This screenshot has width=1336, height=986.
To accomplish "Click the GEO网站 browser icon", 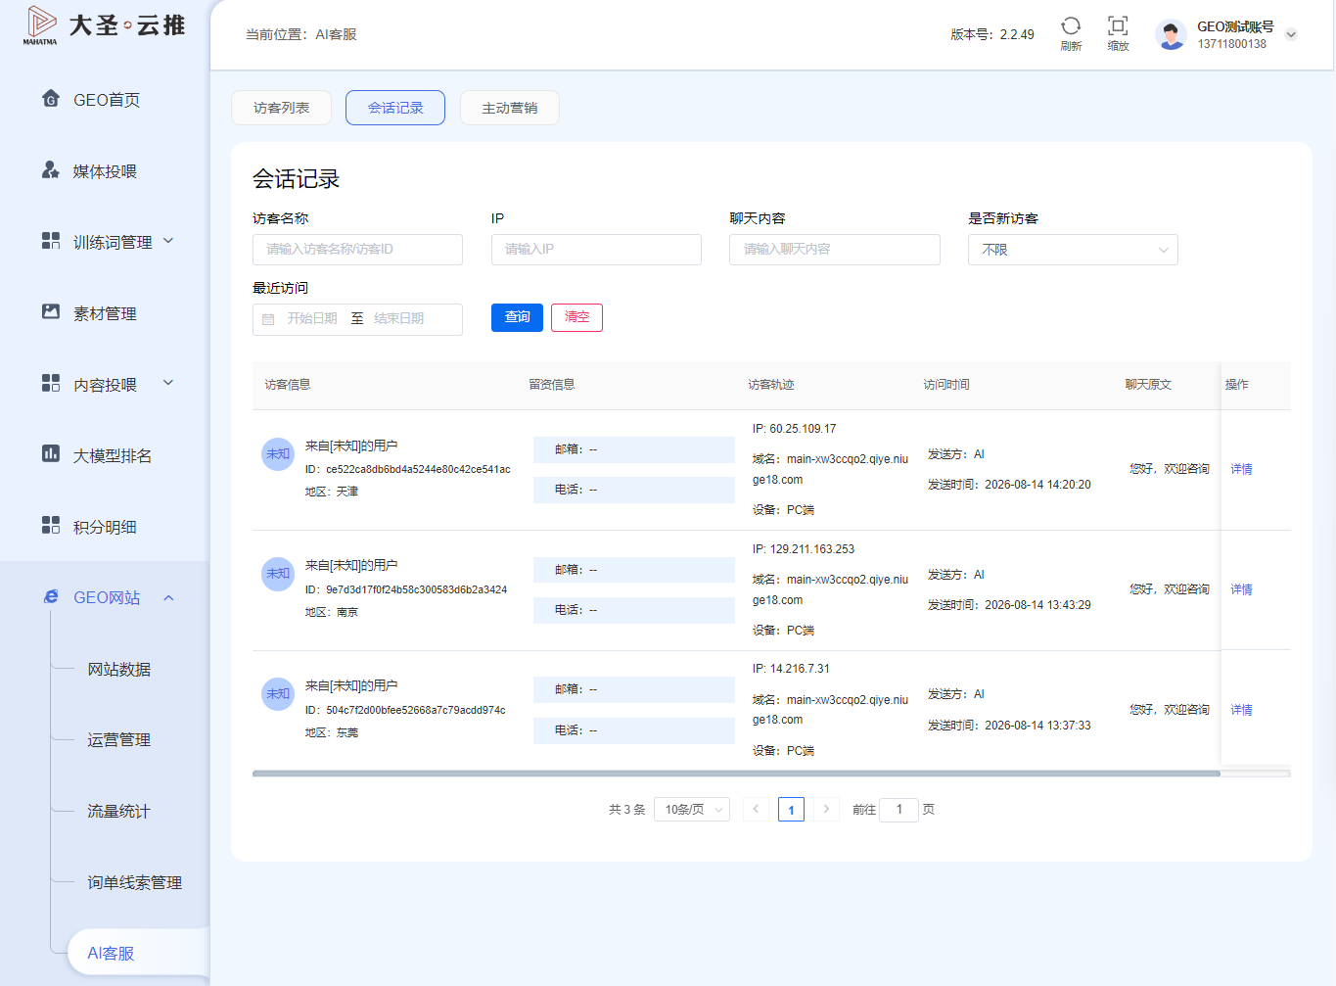I will [x=51, y=596].
